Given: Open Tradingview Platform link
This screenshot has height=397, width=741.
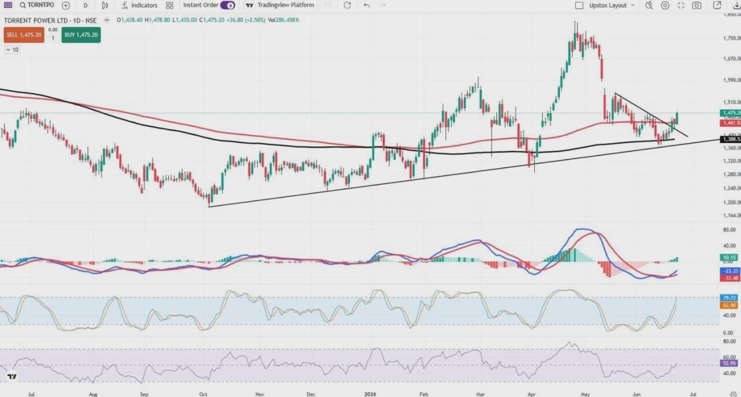Looking at the screenshot, I should pos(280,5).
